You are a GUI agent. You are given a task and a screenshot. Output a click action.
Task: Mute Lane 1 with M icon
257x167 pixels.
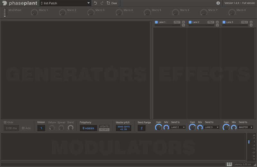[x=183, y=22]
